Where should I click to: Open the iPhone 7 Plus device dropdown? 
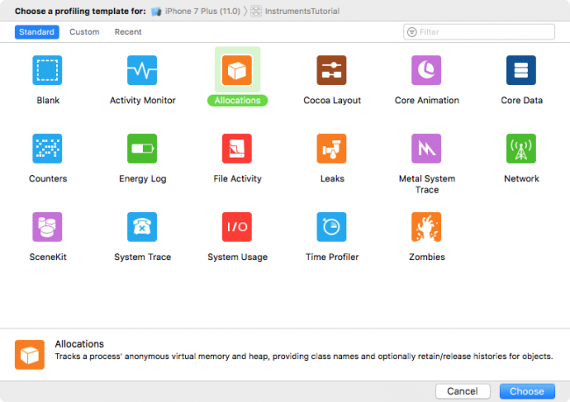[196, 11]
